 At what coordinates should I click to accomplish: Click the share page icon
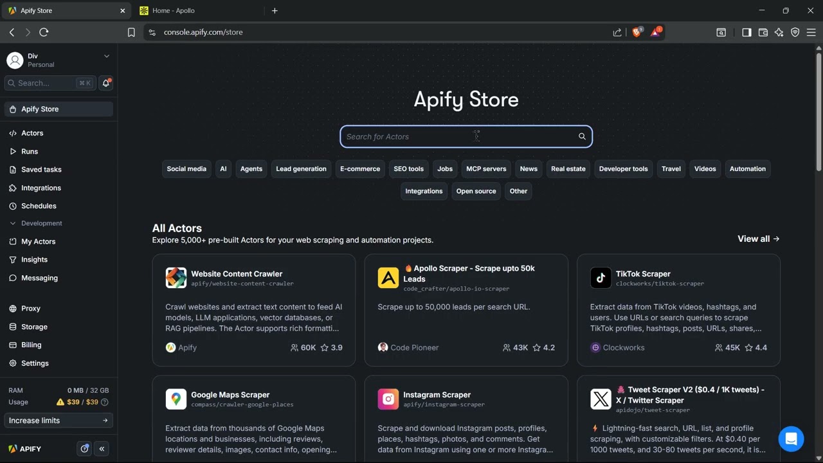point(617,32)
